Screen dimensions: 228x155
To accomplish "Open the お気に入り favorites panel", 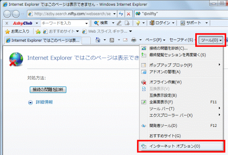I will [17, 31].
